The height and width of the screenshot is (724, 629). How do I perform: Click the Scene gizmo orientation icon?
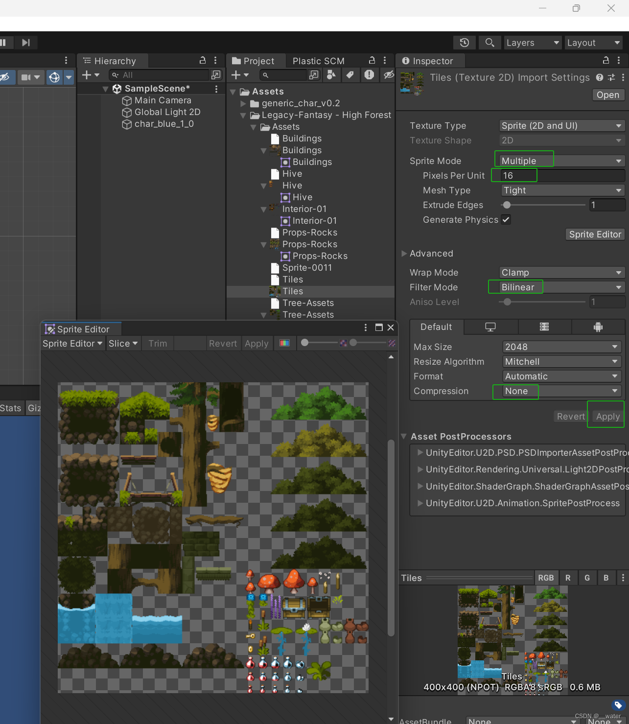click(55, 77)
